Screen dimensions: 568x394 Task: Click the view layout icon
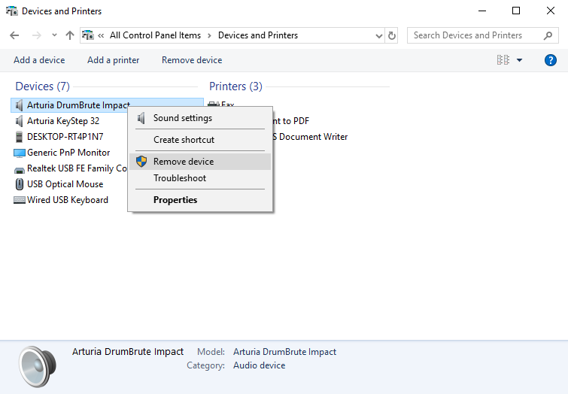[x=503, y=60]
